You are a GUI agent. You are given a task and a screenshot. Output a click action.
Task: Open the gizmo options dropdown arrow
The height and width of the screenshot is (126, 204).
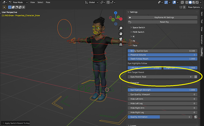click(169, 2)
